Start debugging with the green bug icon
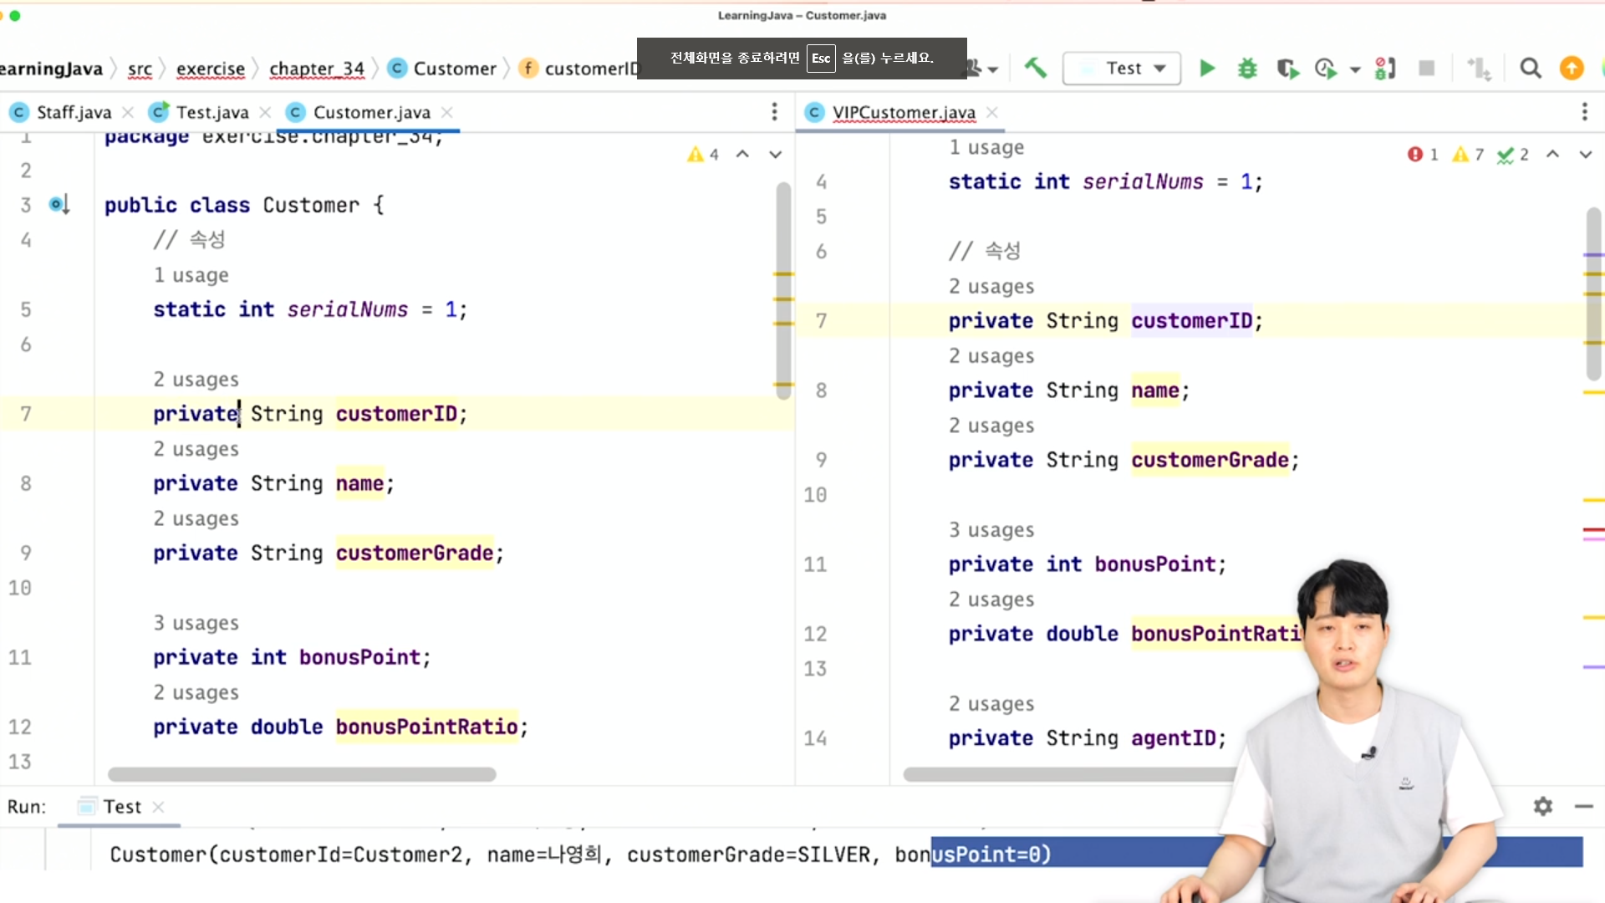The height and width of the screenshot is (903, 1605). click(1247, 68)
